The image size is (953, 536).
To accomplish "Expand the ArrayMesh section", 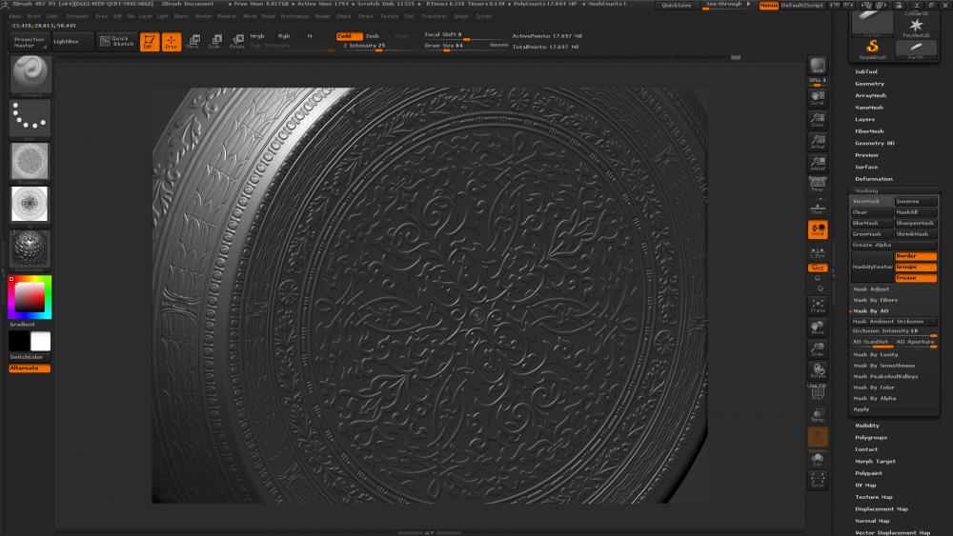I will (x=870, y=95).
